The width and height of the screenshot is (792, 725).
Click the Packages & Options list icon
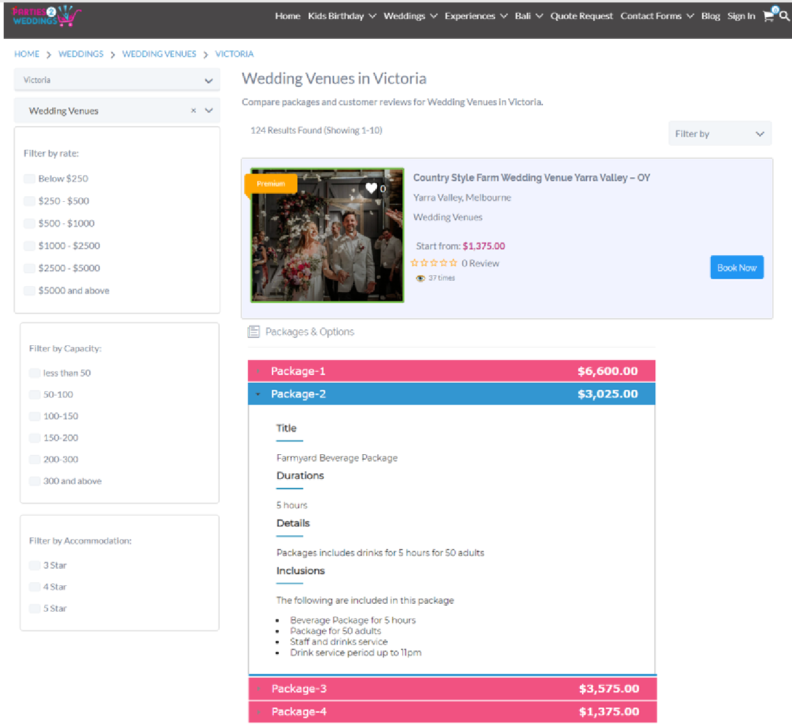[x=254, y=332]
